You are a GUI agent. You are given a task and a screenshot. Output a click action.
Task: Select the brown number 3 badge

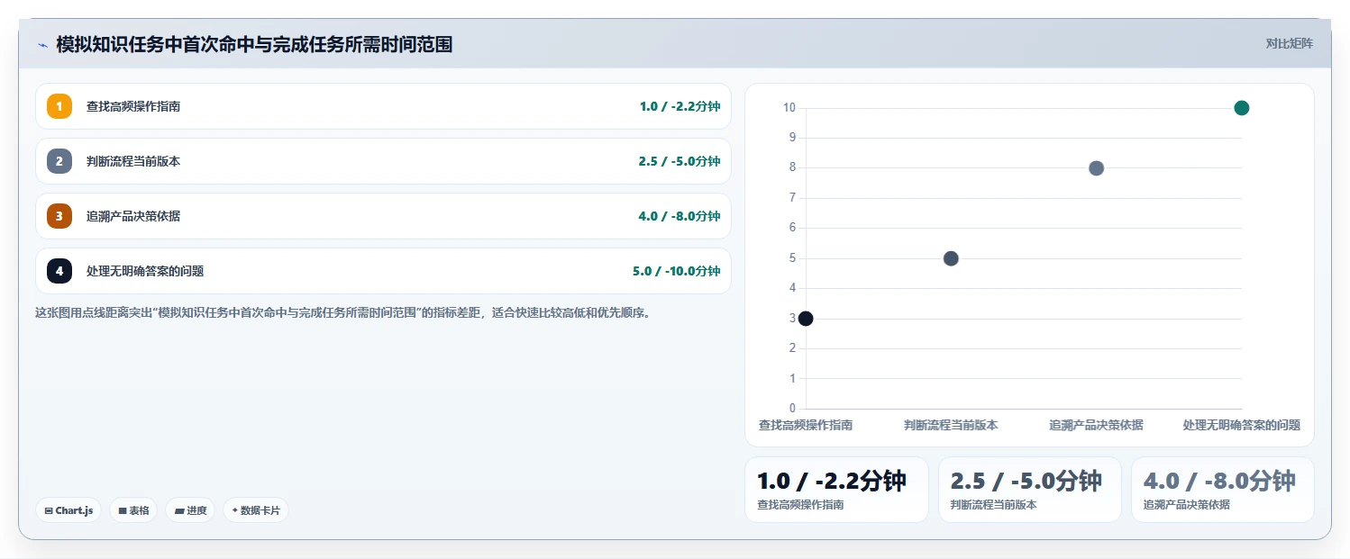pyautogui.click(x=59, y=216)
